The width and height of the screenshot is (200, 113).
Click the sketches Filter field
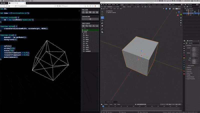click(x=90, y=28)
